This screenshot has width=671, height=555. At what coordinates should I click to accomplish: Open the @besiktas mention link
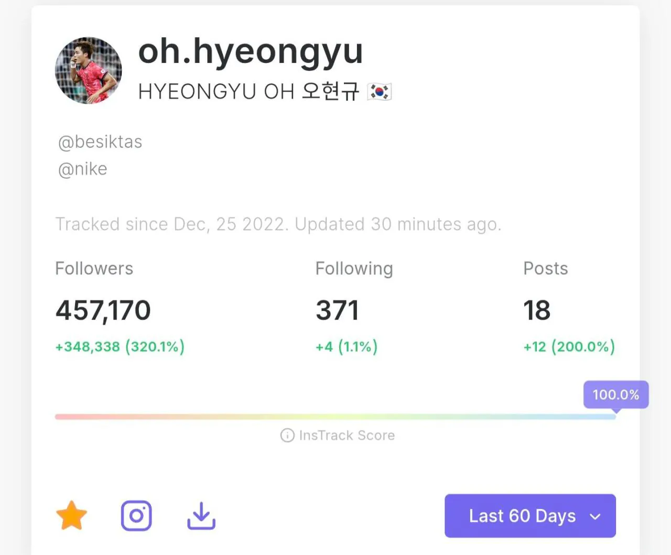100,142
